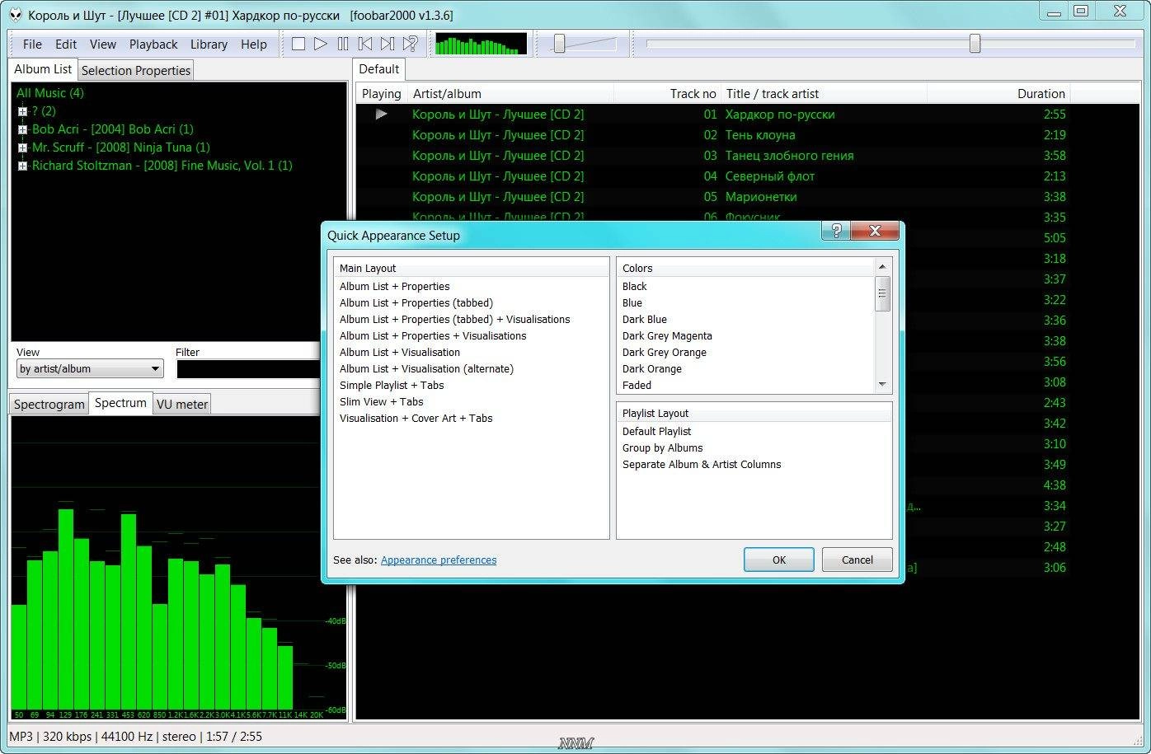Select 'Album List + Visualisation (alternate)' layout
Image resolution: width=1151 pixels, height=754 pixels.
tap(426, 369)
